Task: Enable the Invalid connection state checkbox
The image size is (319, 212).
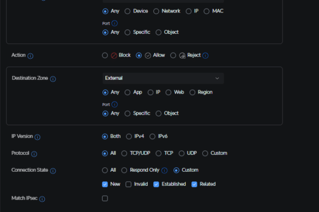Action: point(128,184)
